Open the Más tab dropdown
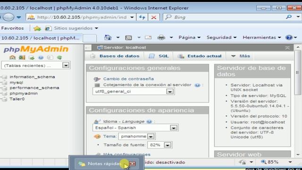This screenshot has height=170, width=302. pyautogui.click(x=240, y=56)
